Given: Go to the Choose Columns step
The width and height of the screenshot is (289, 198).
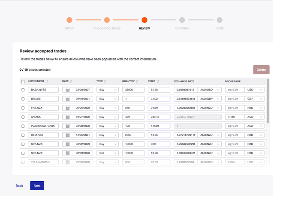Looking at the screenshot, I should (107, 20).
